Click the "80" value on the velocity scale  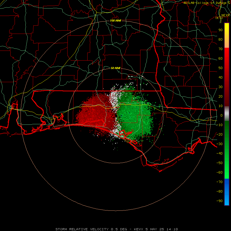click(220, 40)
